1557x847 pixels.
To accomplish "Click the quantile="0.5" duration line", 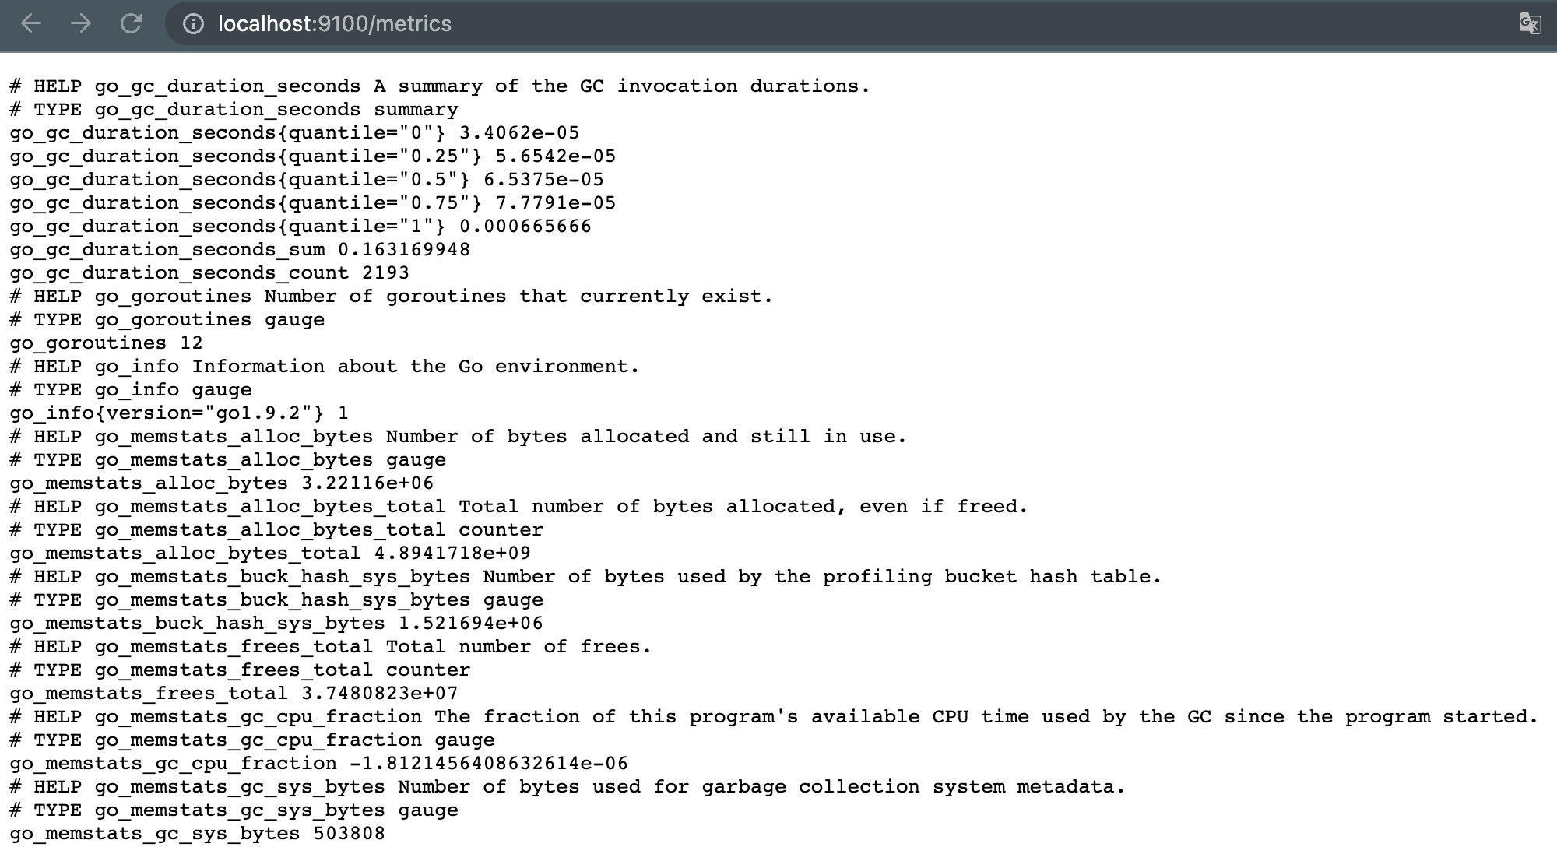I will click(307, 180).
